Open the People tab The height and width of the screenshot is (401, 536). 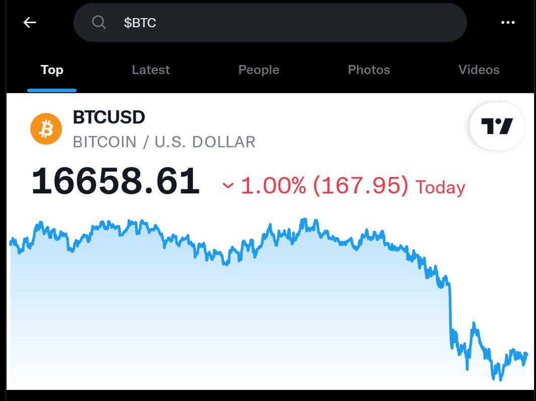point(258,70)
